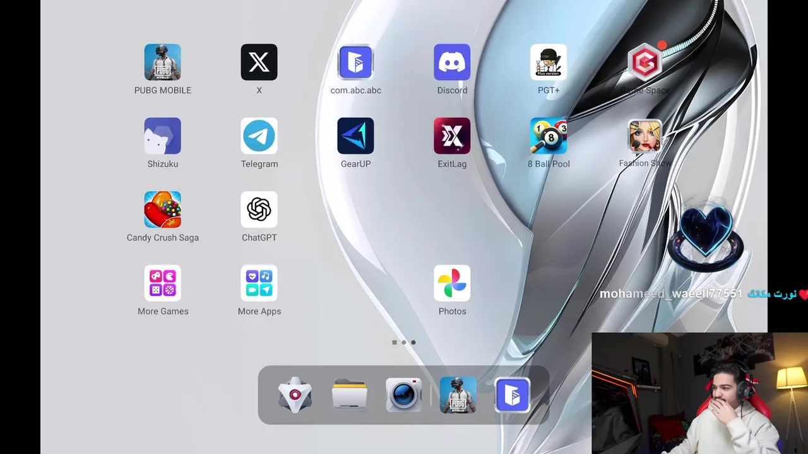Open the hexagonal dock icon with red circle
808x454 pixels.
[x=295, y=395]
